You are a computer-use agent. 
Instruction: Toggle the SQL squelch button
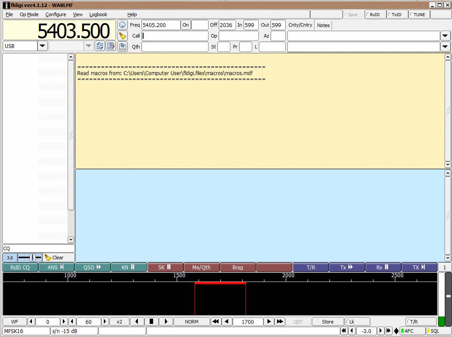tap(439, 331)
